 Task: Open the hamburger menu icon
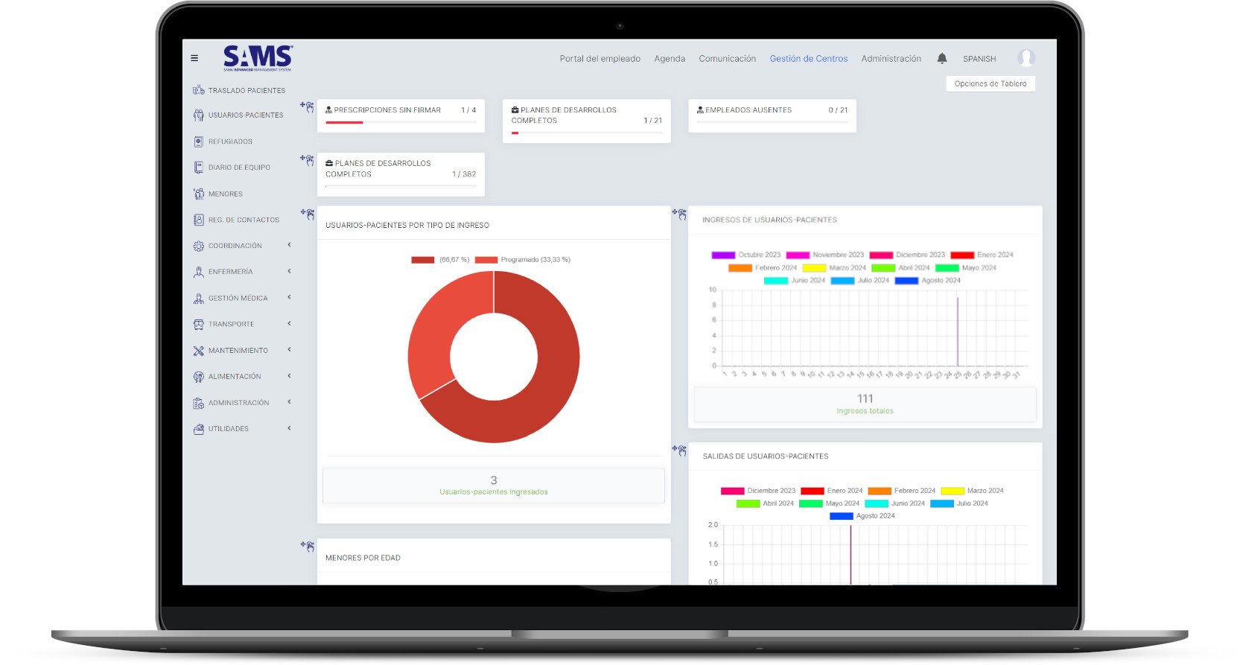tap(194, 58)
